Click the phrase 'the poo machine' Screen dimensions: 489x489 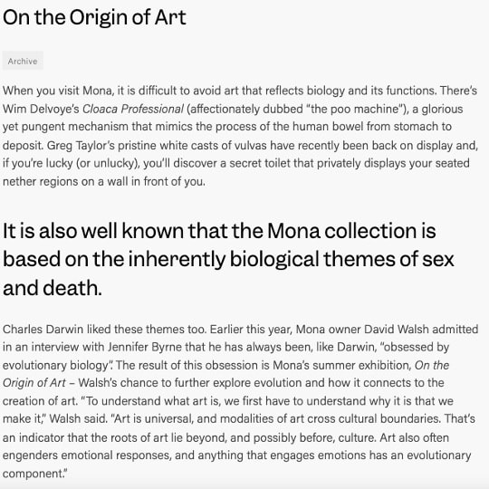pos(356,110)
